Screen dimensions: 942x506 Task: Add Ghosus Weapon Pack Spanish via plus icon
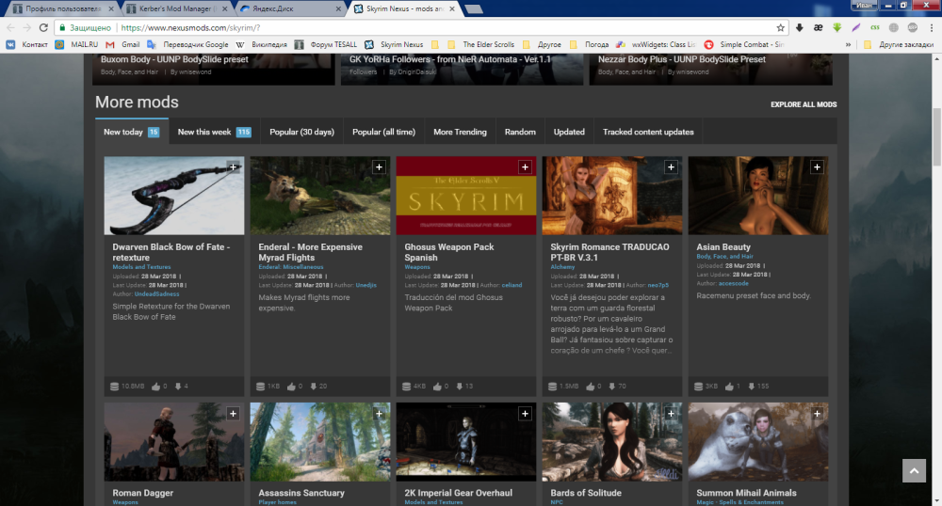click(525, 167)
